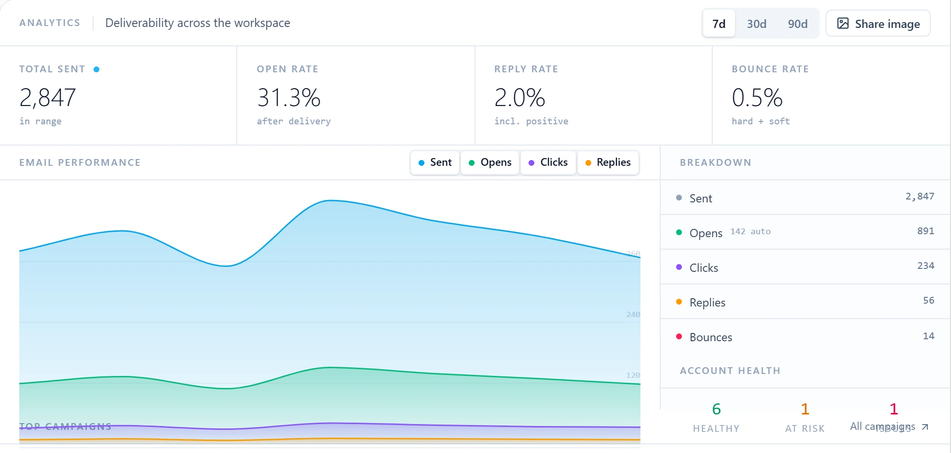
Task: Click the image icon in Share image
Action: click(x=842, y=24)
